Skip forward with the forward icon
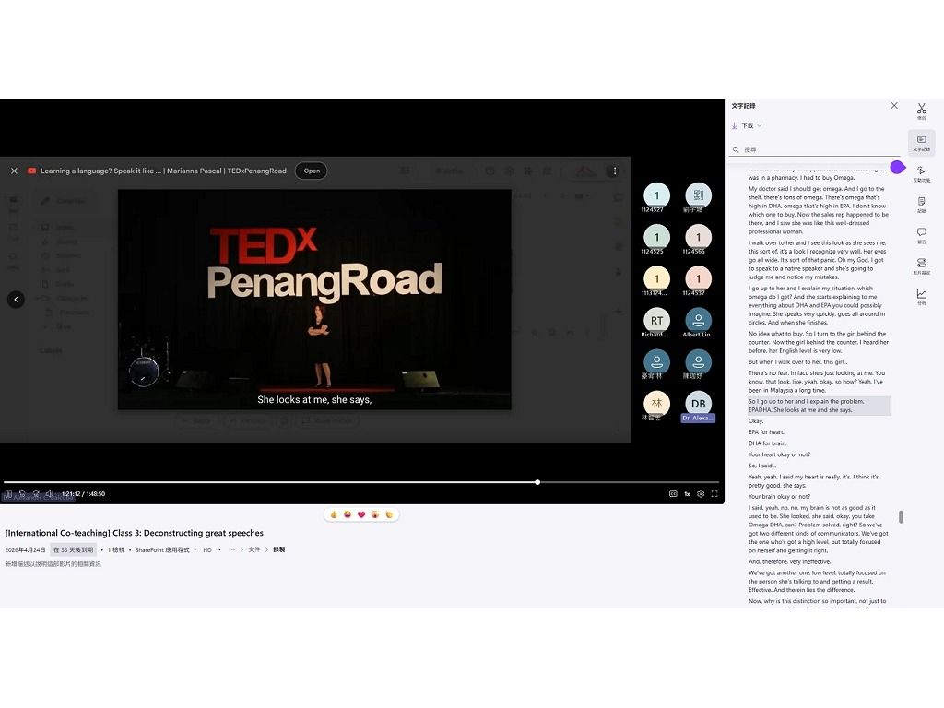The image size is (944, 708). point(36,494)
